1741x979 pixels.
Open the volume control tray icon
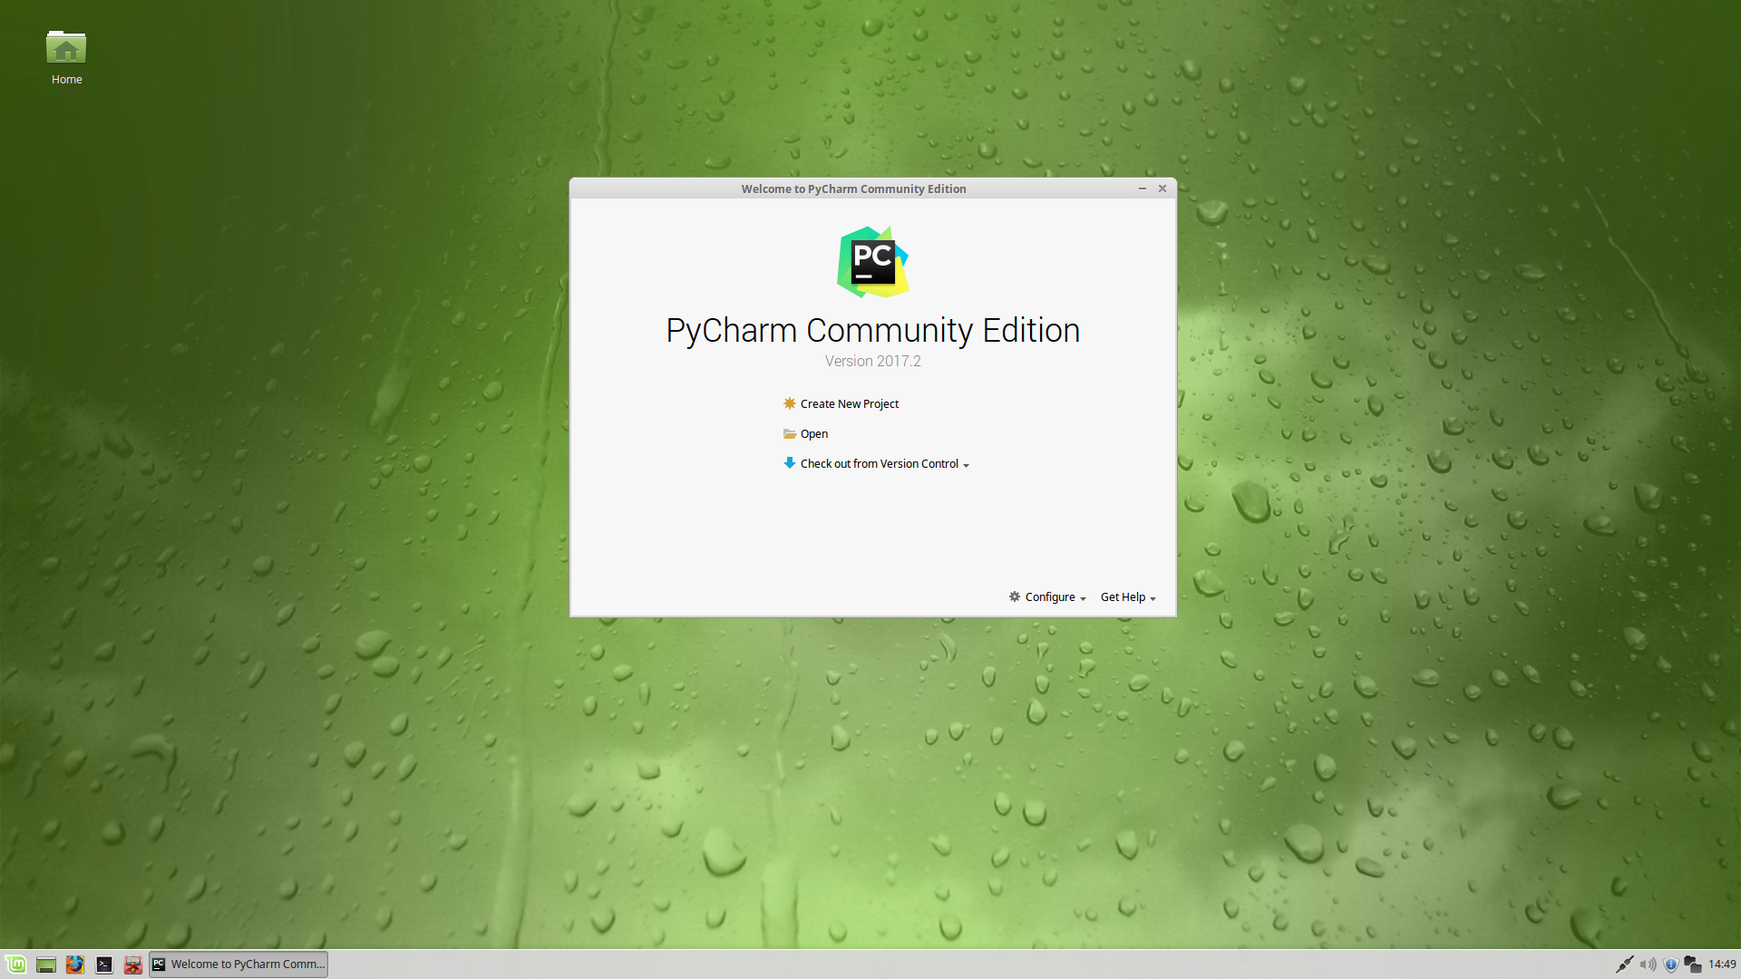[x=1648, y=964]
